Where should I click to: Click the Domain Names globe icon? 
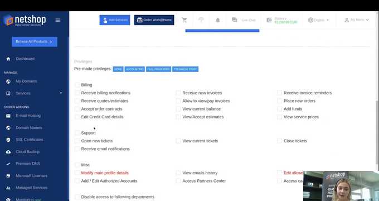click(8, 128)
